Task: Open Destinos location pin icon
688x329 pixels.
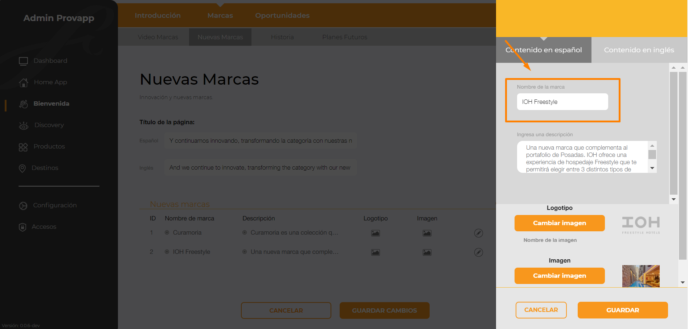Action: point(22,168)
